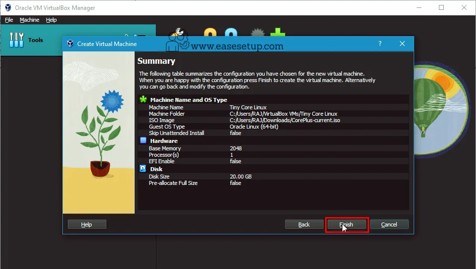Click the Finish button
476x269 pixels.
(347, 224)
